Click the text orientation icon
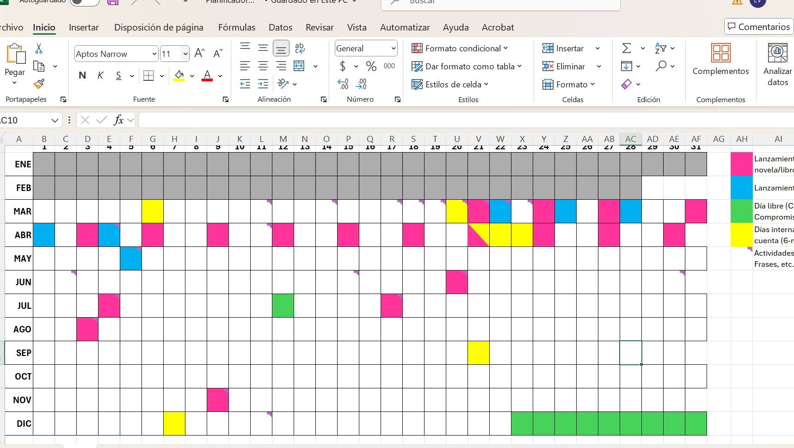 [283, 84]
